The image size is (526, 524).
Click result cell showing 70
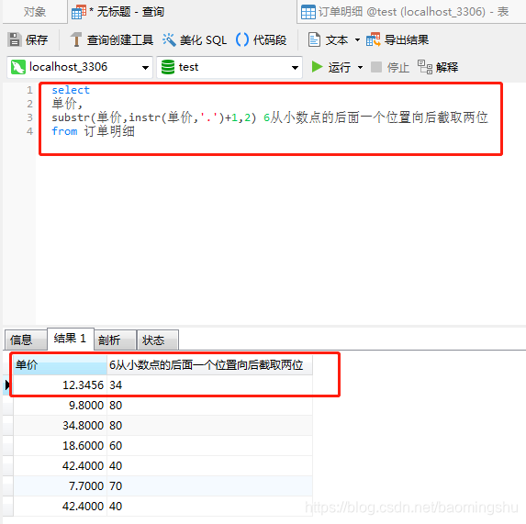coord(209,485)
